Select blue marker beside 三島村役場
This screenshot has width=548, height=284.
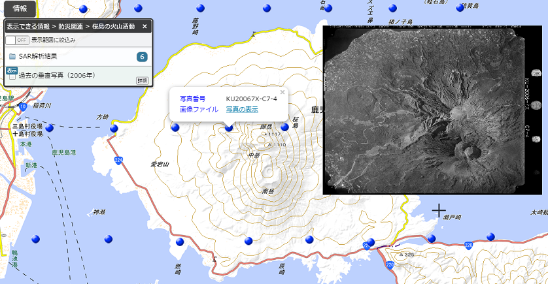coord(50,127)
